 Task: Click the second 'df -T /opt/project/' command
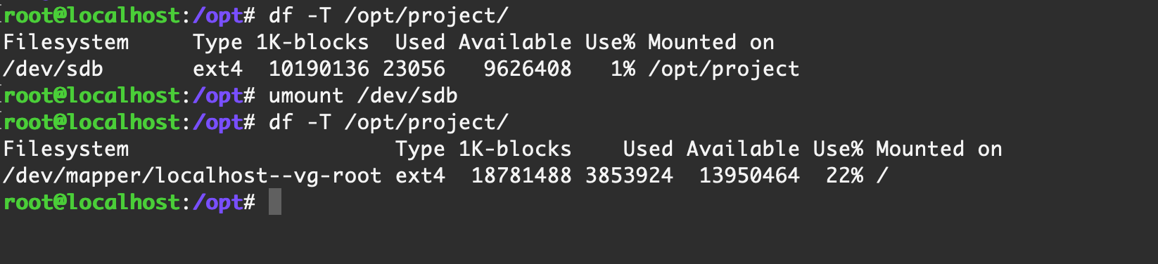point(388,122)
